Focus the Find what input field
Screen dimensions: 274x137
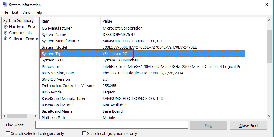(111, 125)
